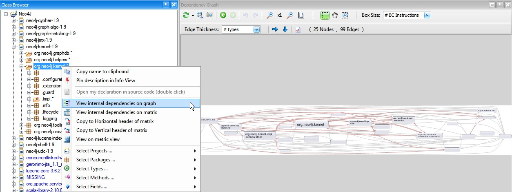
Task: Collapse the neo4j-kernel-1.9 node
Action: click(14, 47)
